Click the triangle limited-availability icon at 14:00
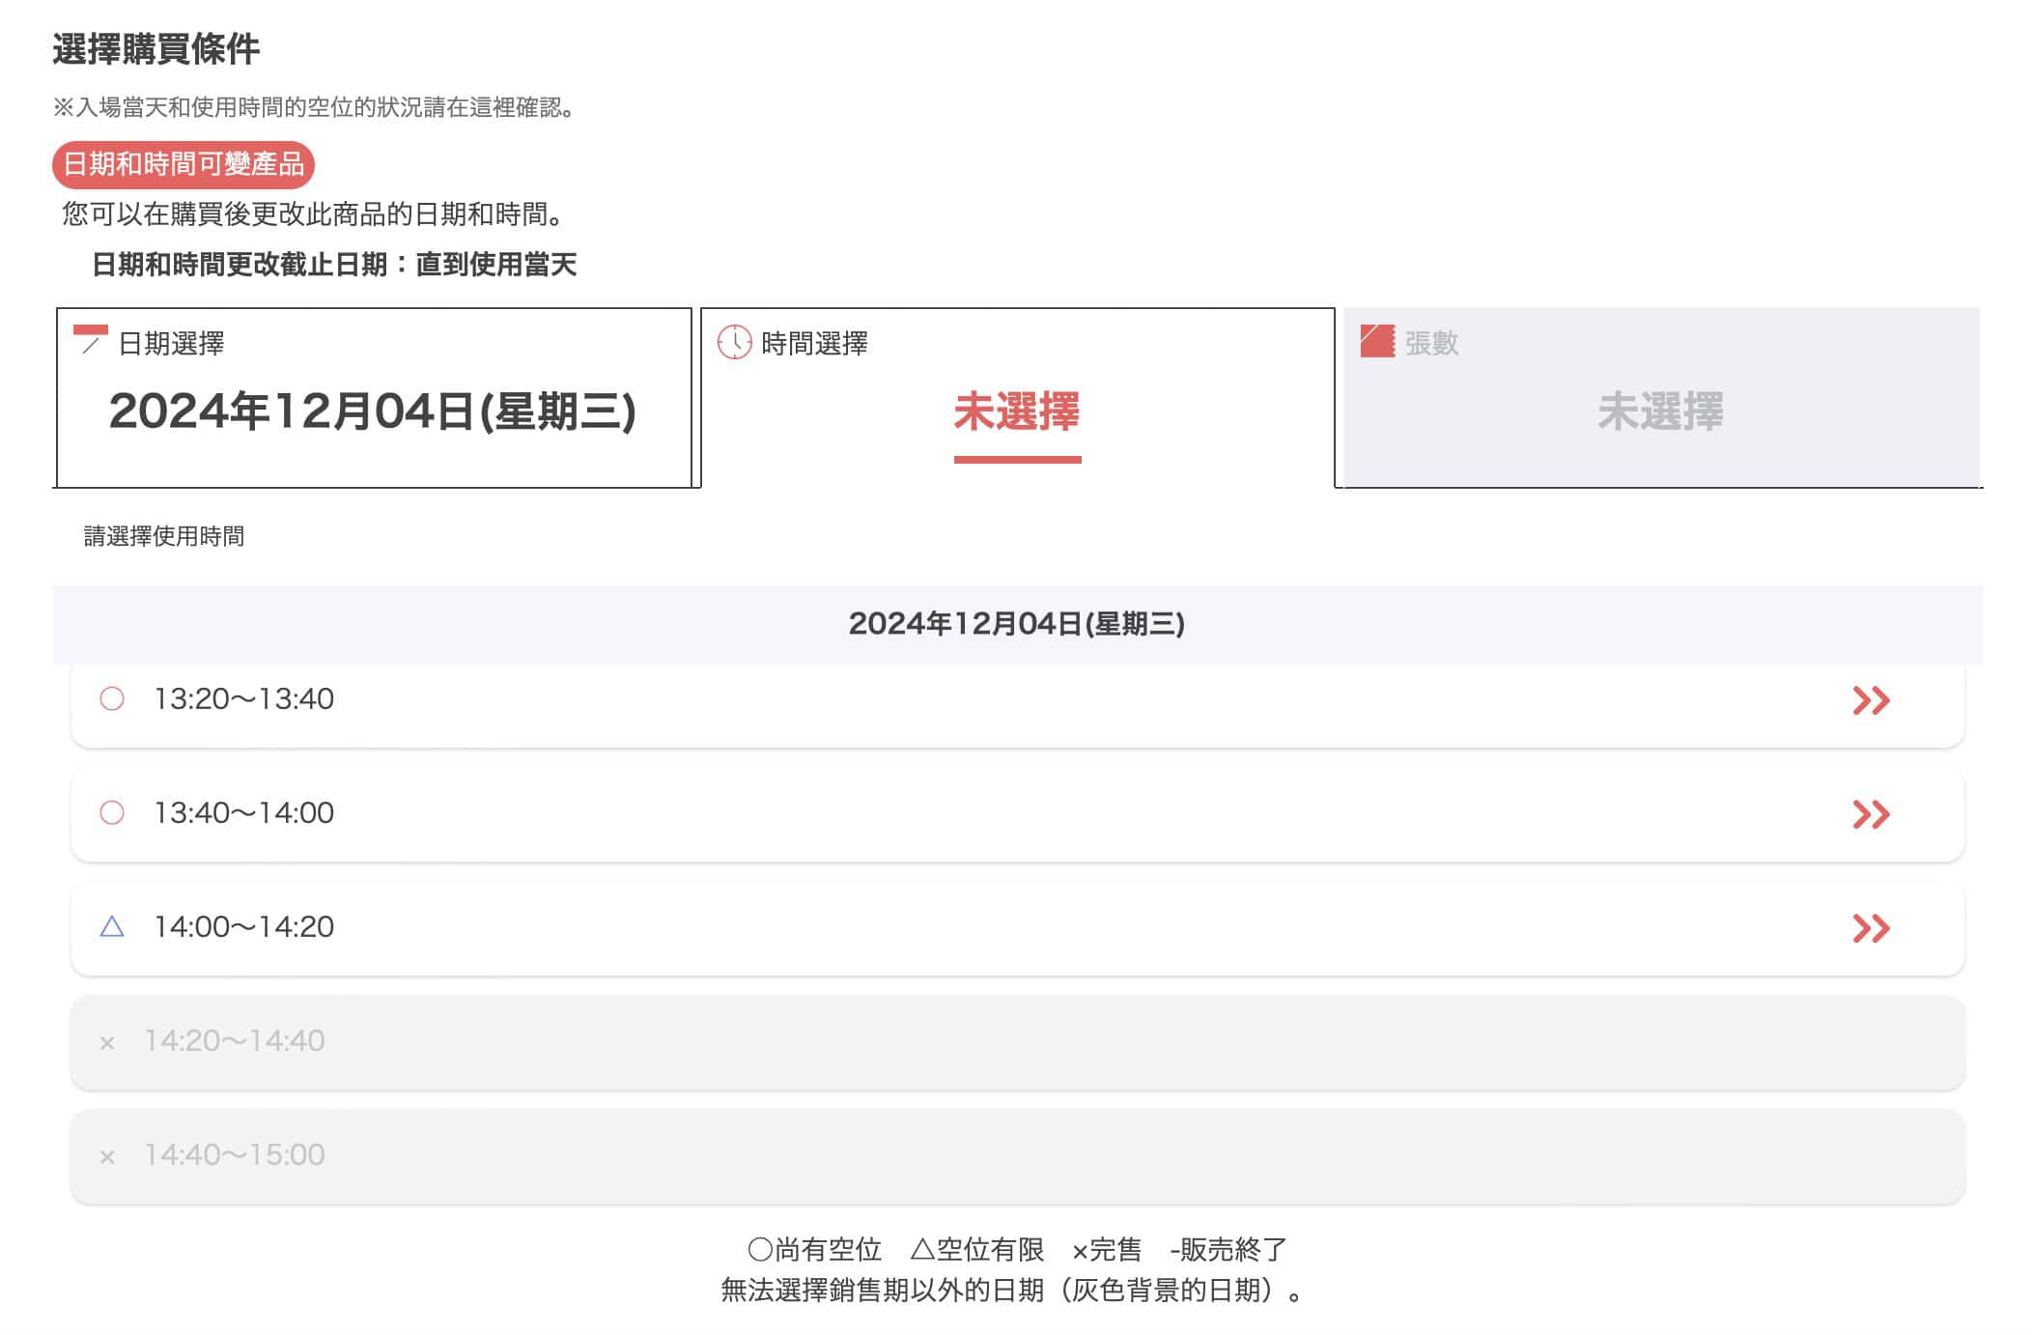 112,927
